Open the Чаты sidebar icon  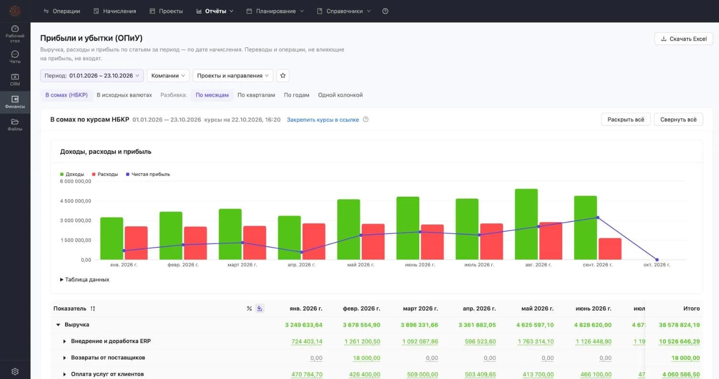coord(15,57)
